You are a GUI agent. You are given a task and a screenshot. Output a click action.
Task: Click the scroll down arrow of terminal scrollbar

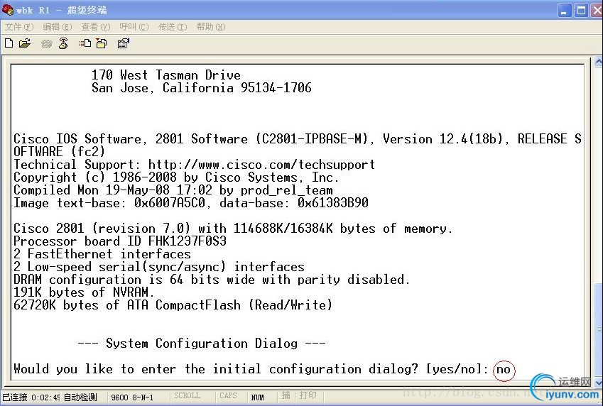click(599, 382)
